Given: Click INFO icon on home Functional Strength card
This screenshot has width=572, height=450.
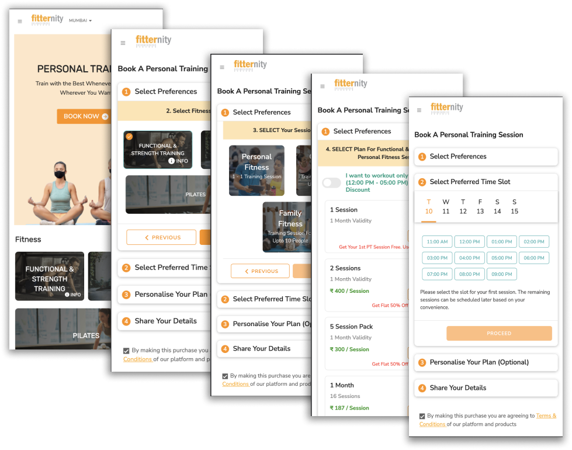Looking at the screenshot, I should [73, 295].
